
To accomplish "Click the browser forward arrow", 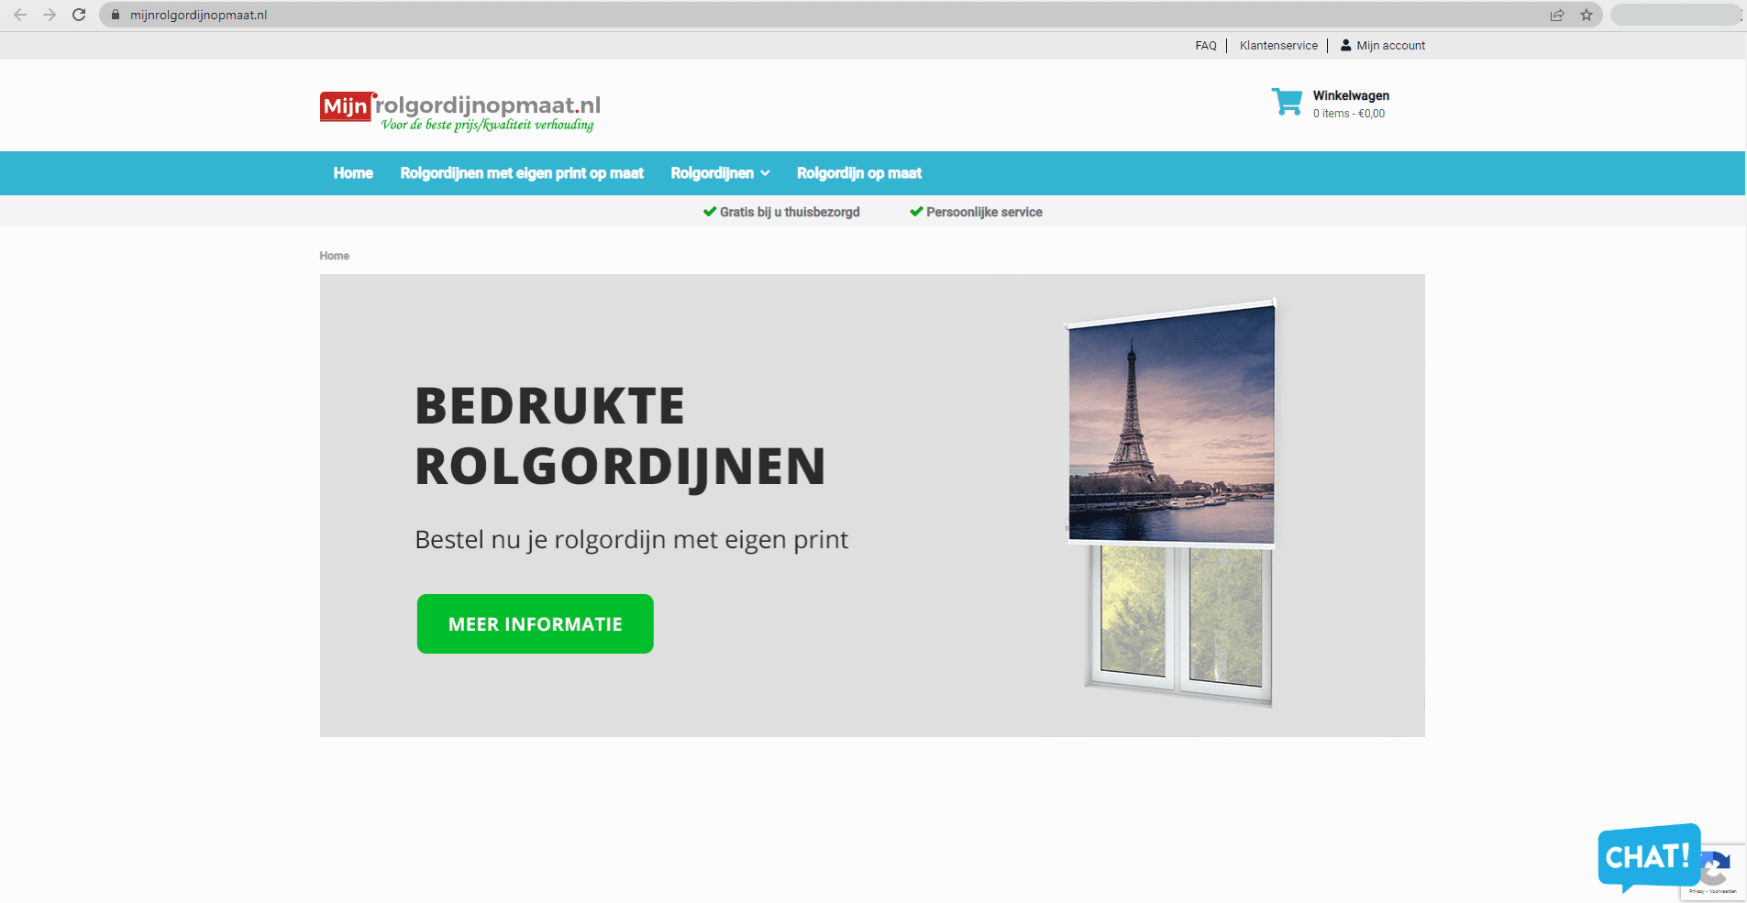I will click(50, 15).
